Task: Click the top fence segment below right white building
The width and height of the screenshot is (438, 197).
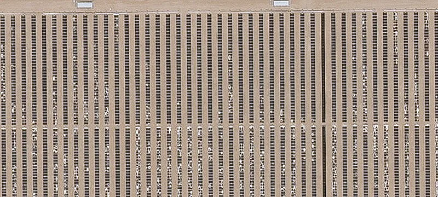Action: pyautogui.click(x=281, y=11)
